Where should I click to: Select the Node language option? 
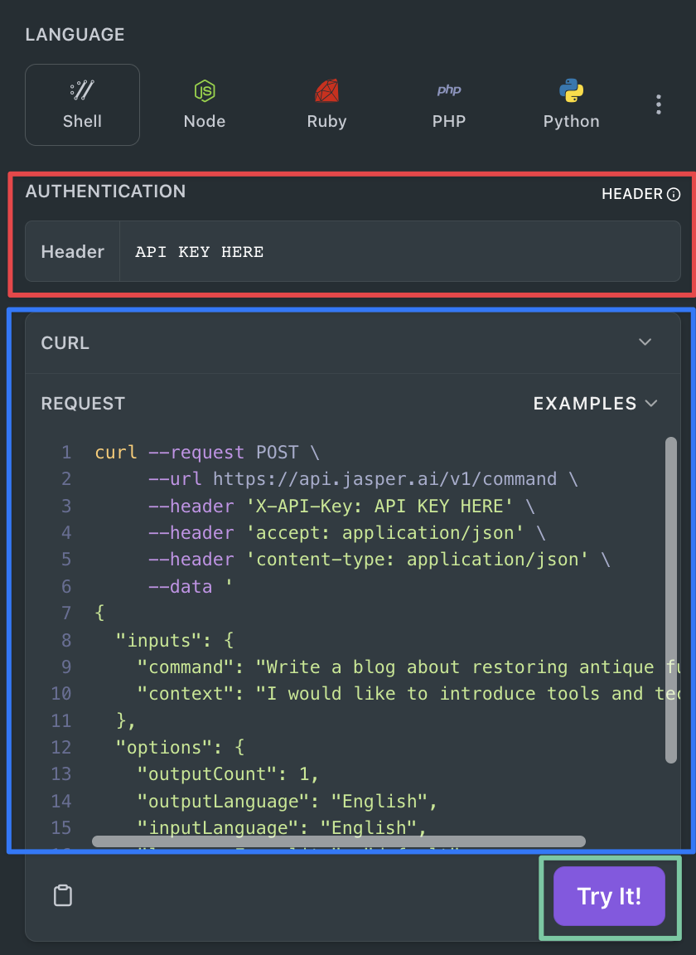[x=205, y=104]
